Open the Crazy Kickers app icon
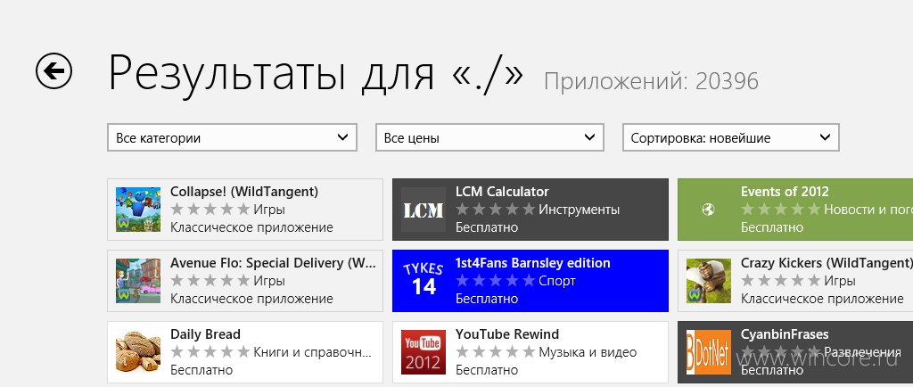Viewport: 913px width, 387px height. click(x=709, y=281)
